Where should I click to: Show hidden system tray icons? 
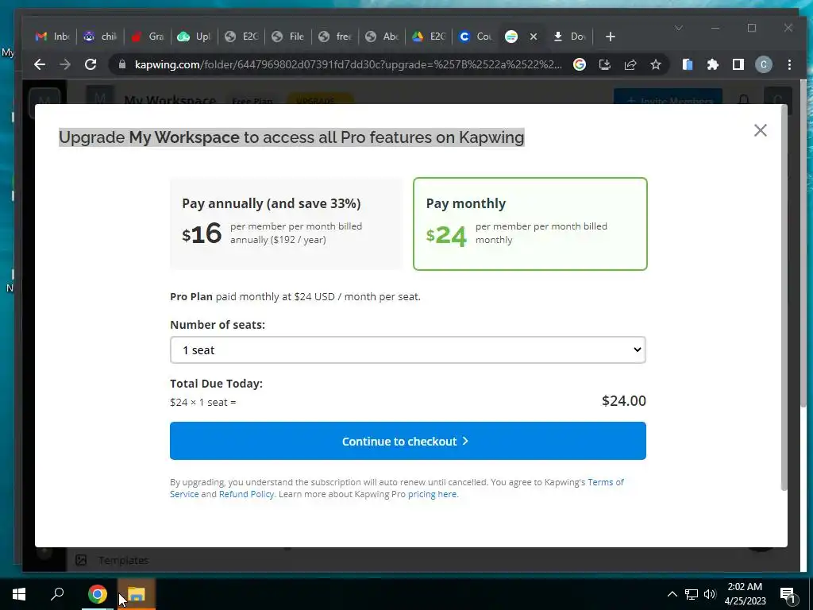pos(672,594)
